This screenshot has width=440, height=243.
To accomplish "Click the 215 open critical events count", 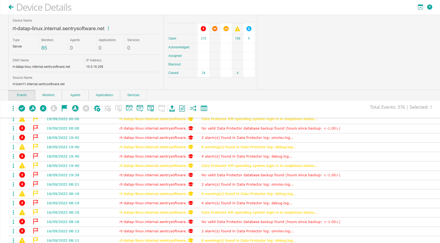I will point(203,38).
